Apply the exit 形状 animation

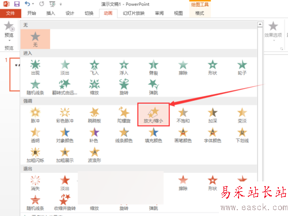tap(213, 183)
